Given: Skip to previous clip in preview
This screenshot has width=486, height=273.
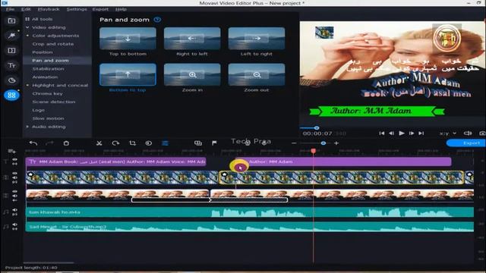Looking at the screenshot, I should click(x=381, y=133).
